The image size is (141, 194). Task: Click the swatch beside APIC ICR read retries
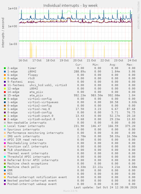(x=5, y=140)
